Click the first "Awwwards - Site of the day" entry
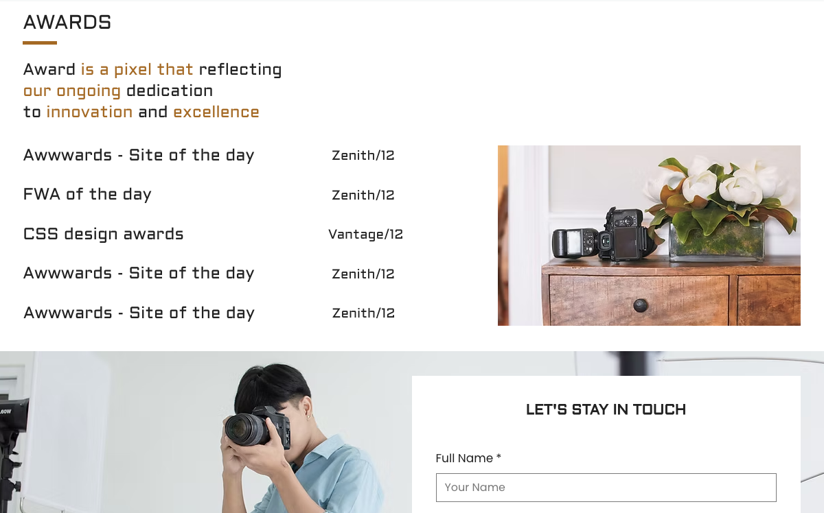The height and width of the screenshot is (513, 824). [139, 155]
